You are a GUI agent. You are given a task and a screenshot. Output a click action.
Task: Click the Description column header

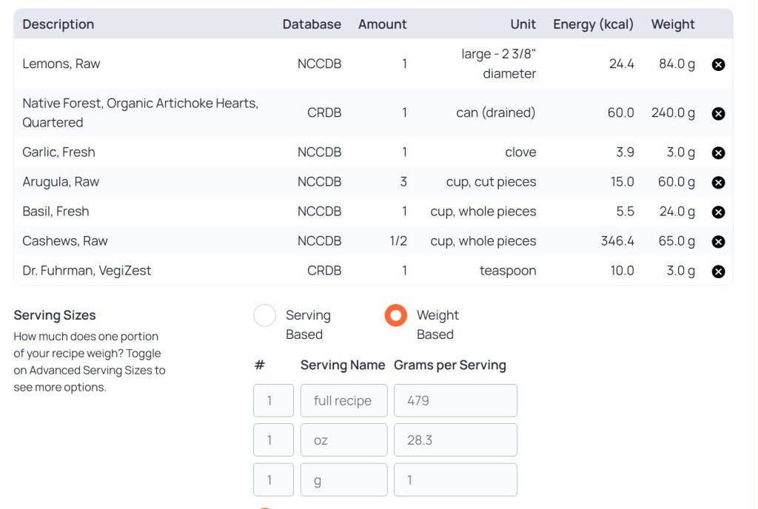tap(58, 24)
